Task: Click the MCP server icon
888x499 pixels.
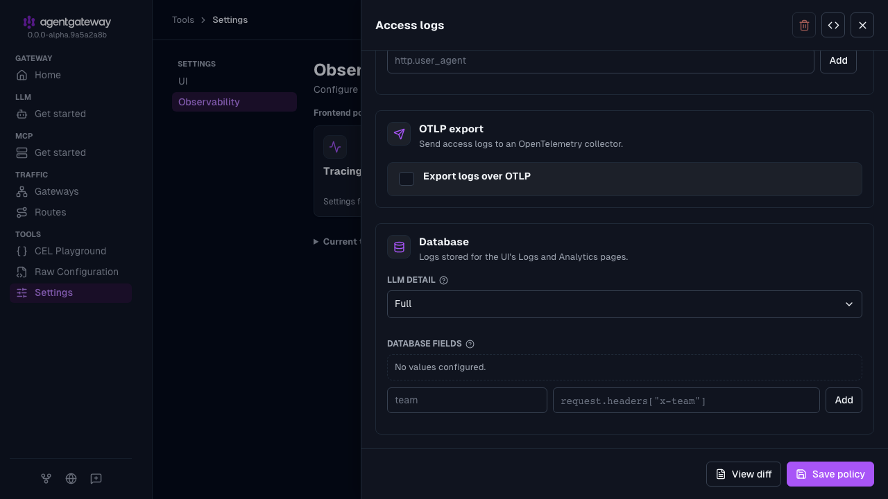Action: point(22,152)
